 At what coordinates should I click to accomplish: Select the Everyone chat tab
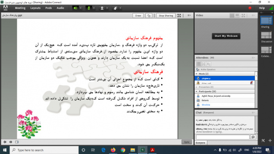pos(201,143)
